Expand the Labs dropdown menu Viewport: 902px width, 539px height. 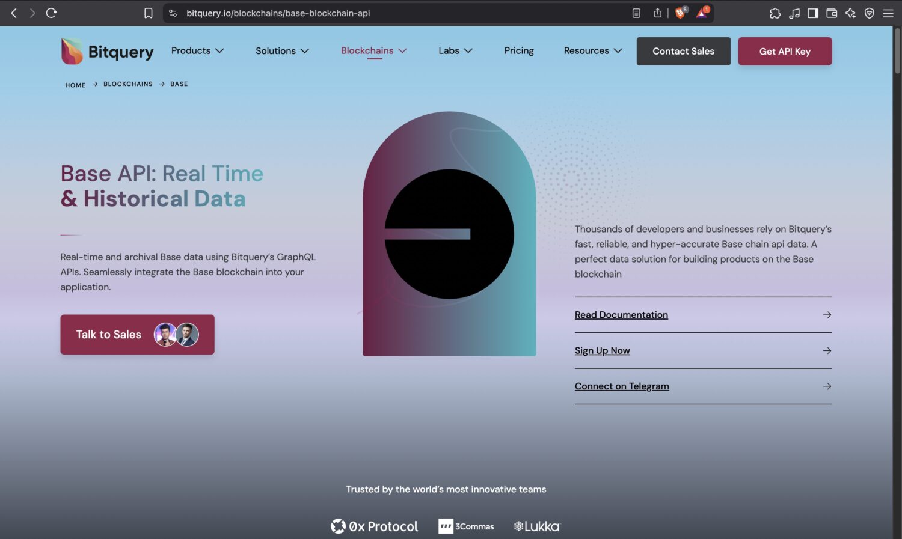pyautogui.click(x=455, y=51)
